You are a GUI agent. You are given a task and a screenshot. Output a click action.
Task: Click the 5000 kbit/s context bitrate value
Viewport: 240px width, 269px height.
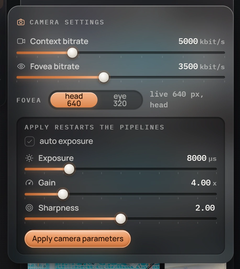[x=202, y=41]
